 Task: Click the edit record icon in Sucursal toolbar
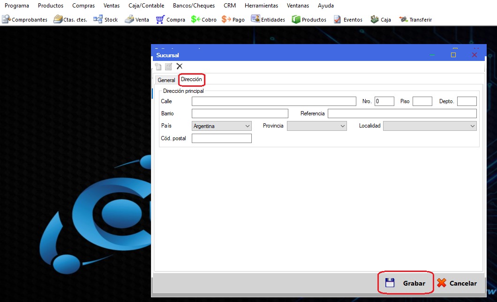pyautogui.click(x=169, y=67)
